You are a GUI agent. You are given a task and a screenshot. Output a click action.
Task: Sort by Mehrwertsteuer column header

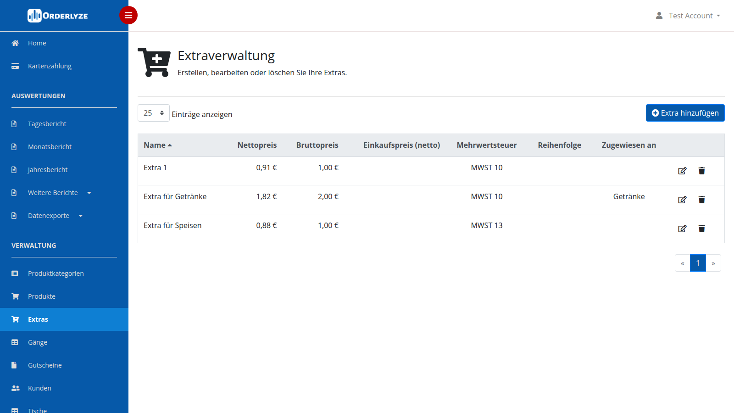click(x=487, y=145)
